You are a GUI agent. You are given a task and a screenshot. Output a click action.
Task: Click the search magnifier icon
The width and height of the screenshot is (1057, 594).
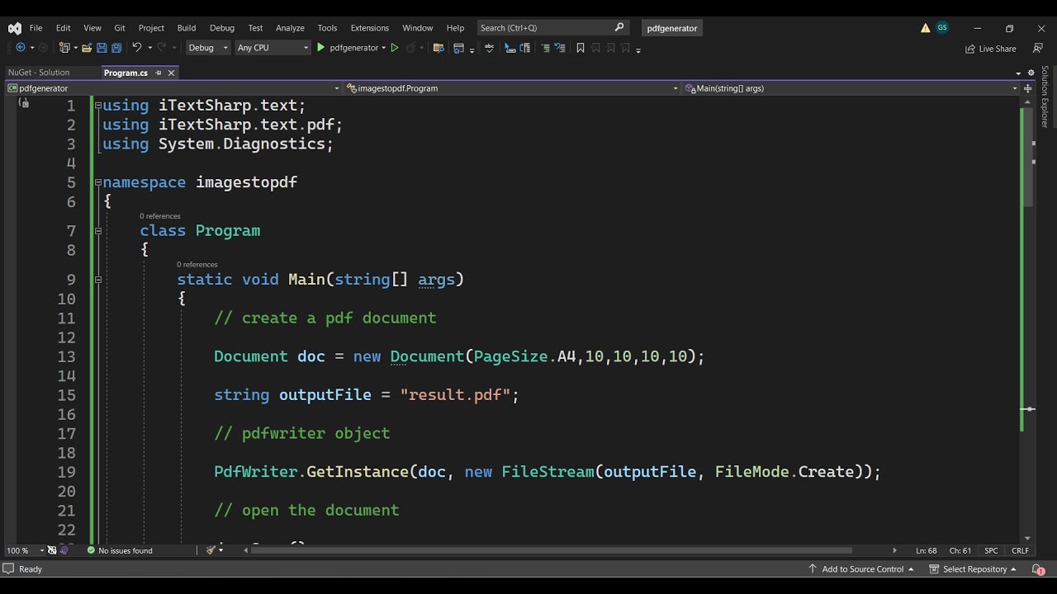tap(619, 27)
